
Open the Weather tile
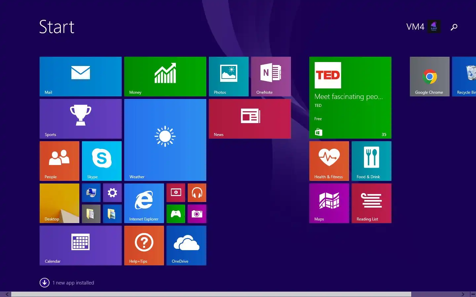coord(165,140)
